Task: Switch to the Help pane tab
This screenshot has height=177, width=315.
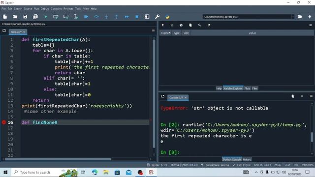Action: tap(219, 88)
